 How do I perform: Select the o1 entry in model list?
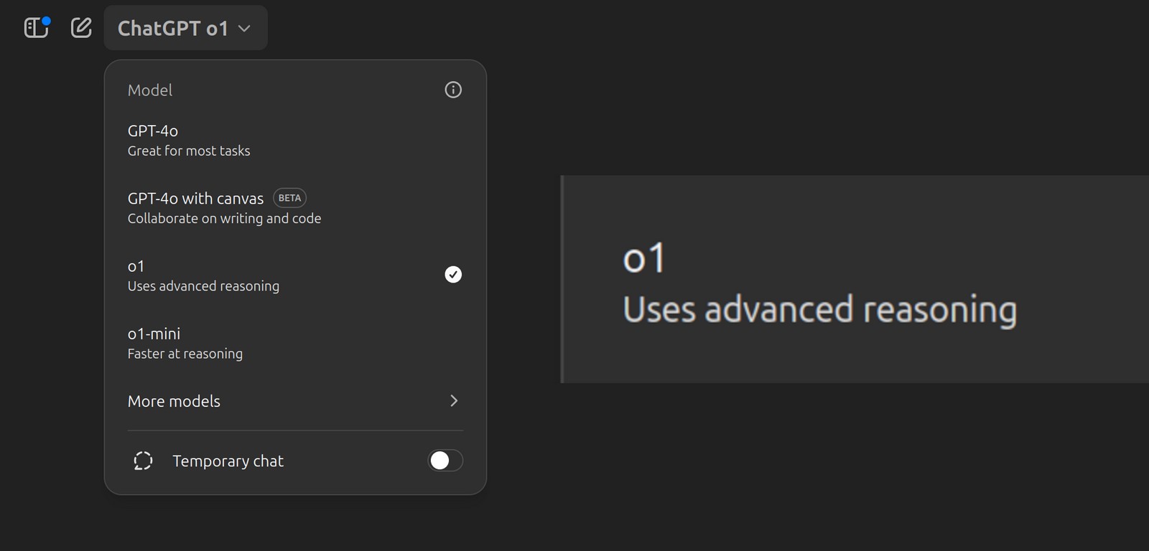pyautogui.click(x=203, y=275)
